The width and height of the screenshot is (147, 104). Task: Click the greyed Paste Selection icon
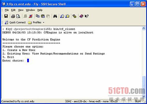click(48, 16)
